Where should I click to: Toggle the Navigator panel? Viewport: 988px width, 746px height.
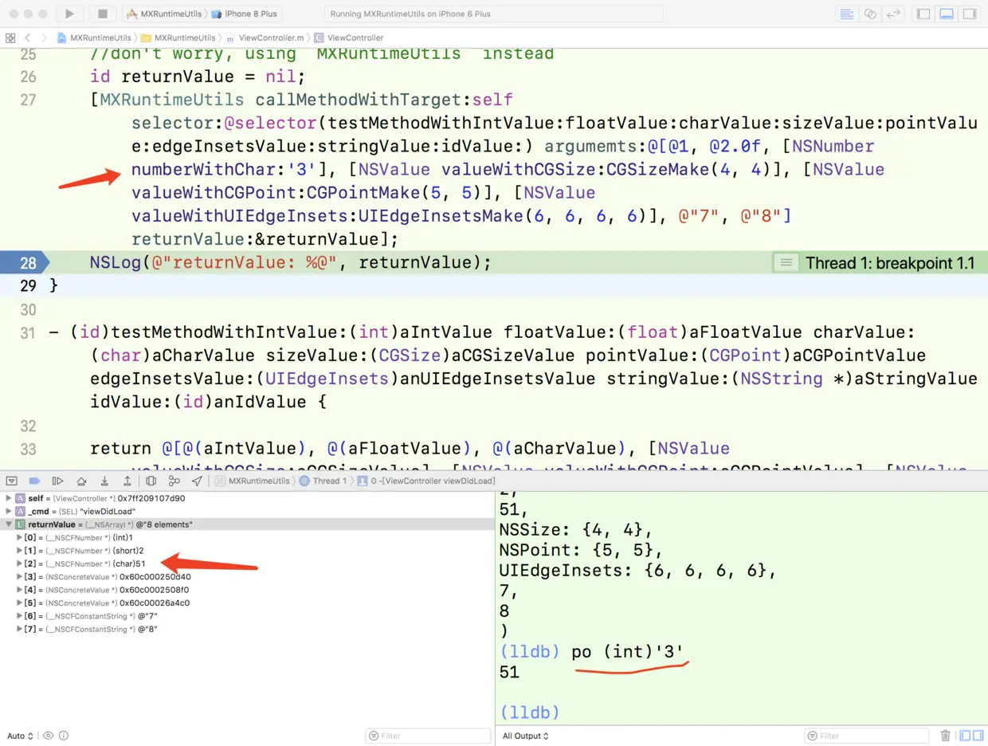pyautogui.click(x=923, y=14)
